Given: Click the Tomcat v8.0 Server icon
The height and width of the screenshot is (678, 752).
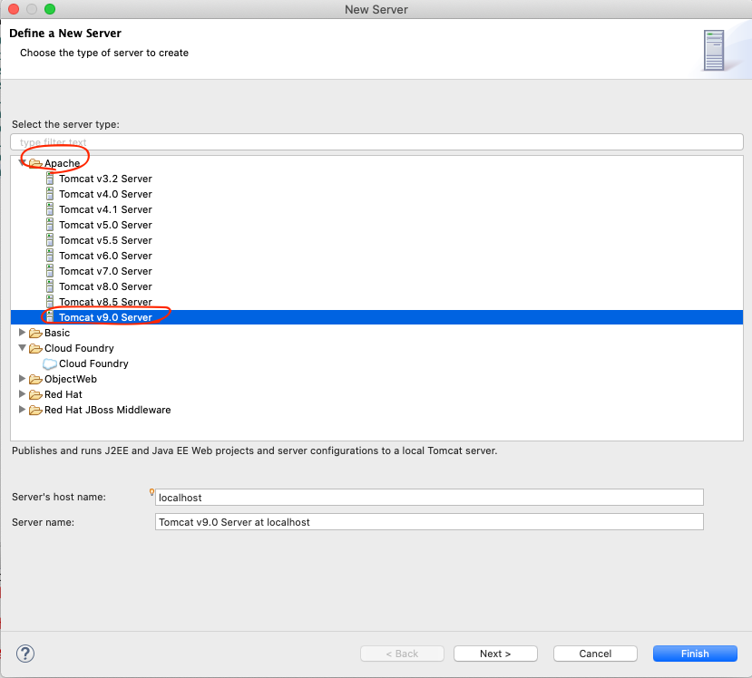Looking at the screenshot, I should point(50,286).
